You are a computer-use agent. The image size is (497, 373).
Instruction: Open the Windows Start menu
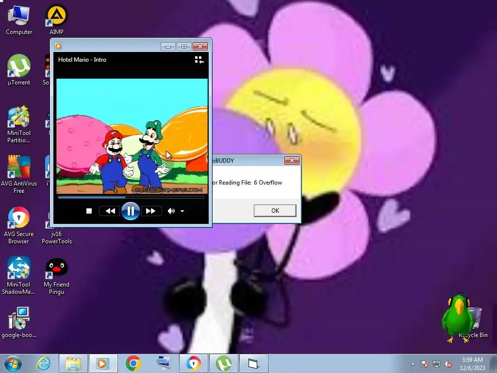[13, 363]
